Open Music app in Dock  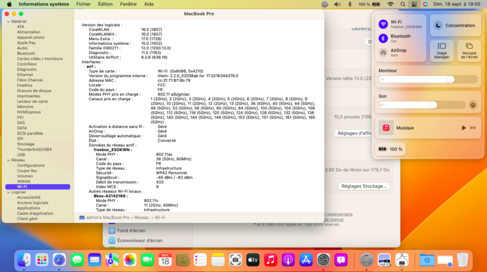tap(270, 260)
